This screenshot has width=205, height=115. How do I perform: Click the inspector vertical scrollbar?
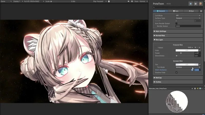pos(204,35)
